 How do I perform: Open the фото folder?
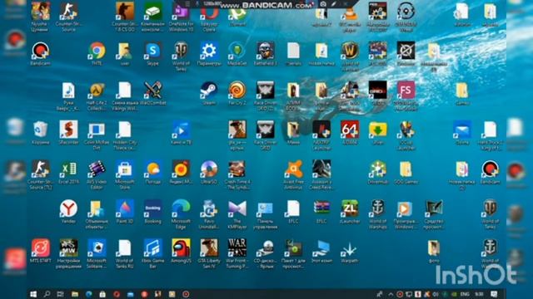click(434, 248)
